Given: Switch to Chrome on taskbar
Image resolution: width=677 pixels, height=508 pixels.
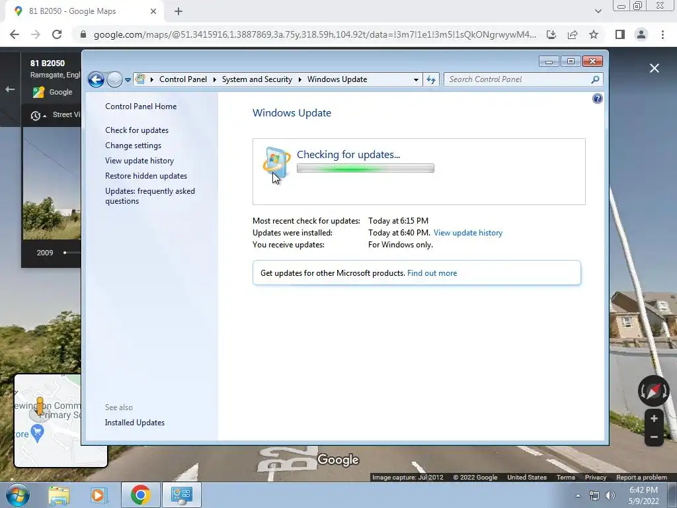Looking at the screenshot, I should click(140, 495).
